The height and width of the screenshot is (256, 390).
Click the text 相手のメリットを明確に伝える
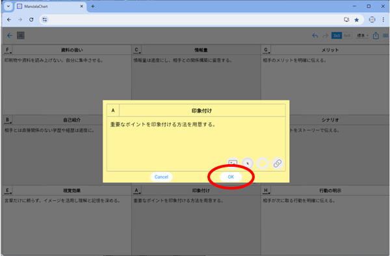[294, 61]
